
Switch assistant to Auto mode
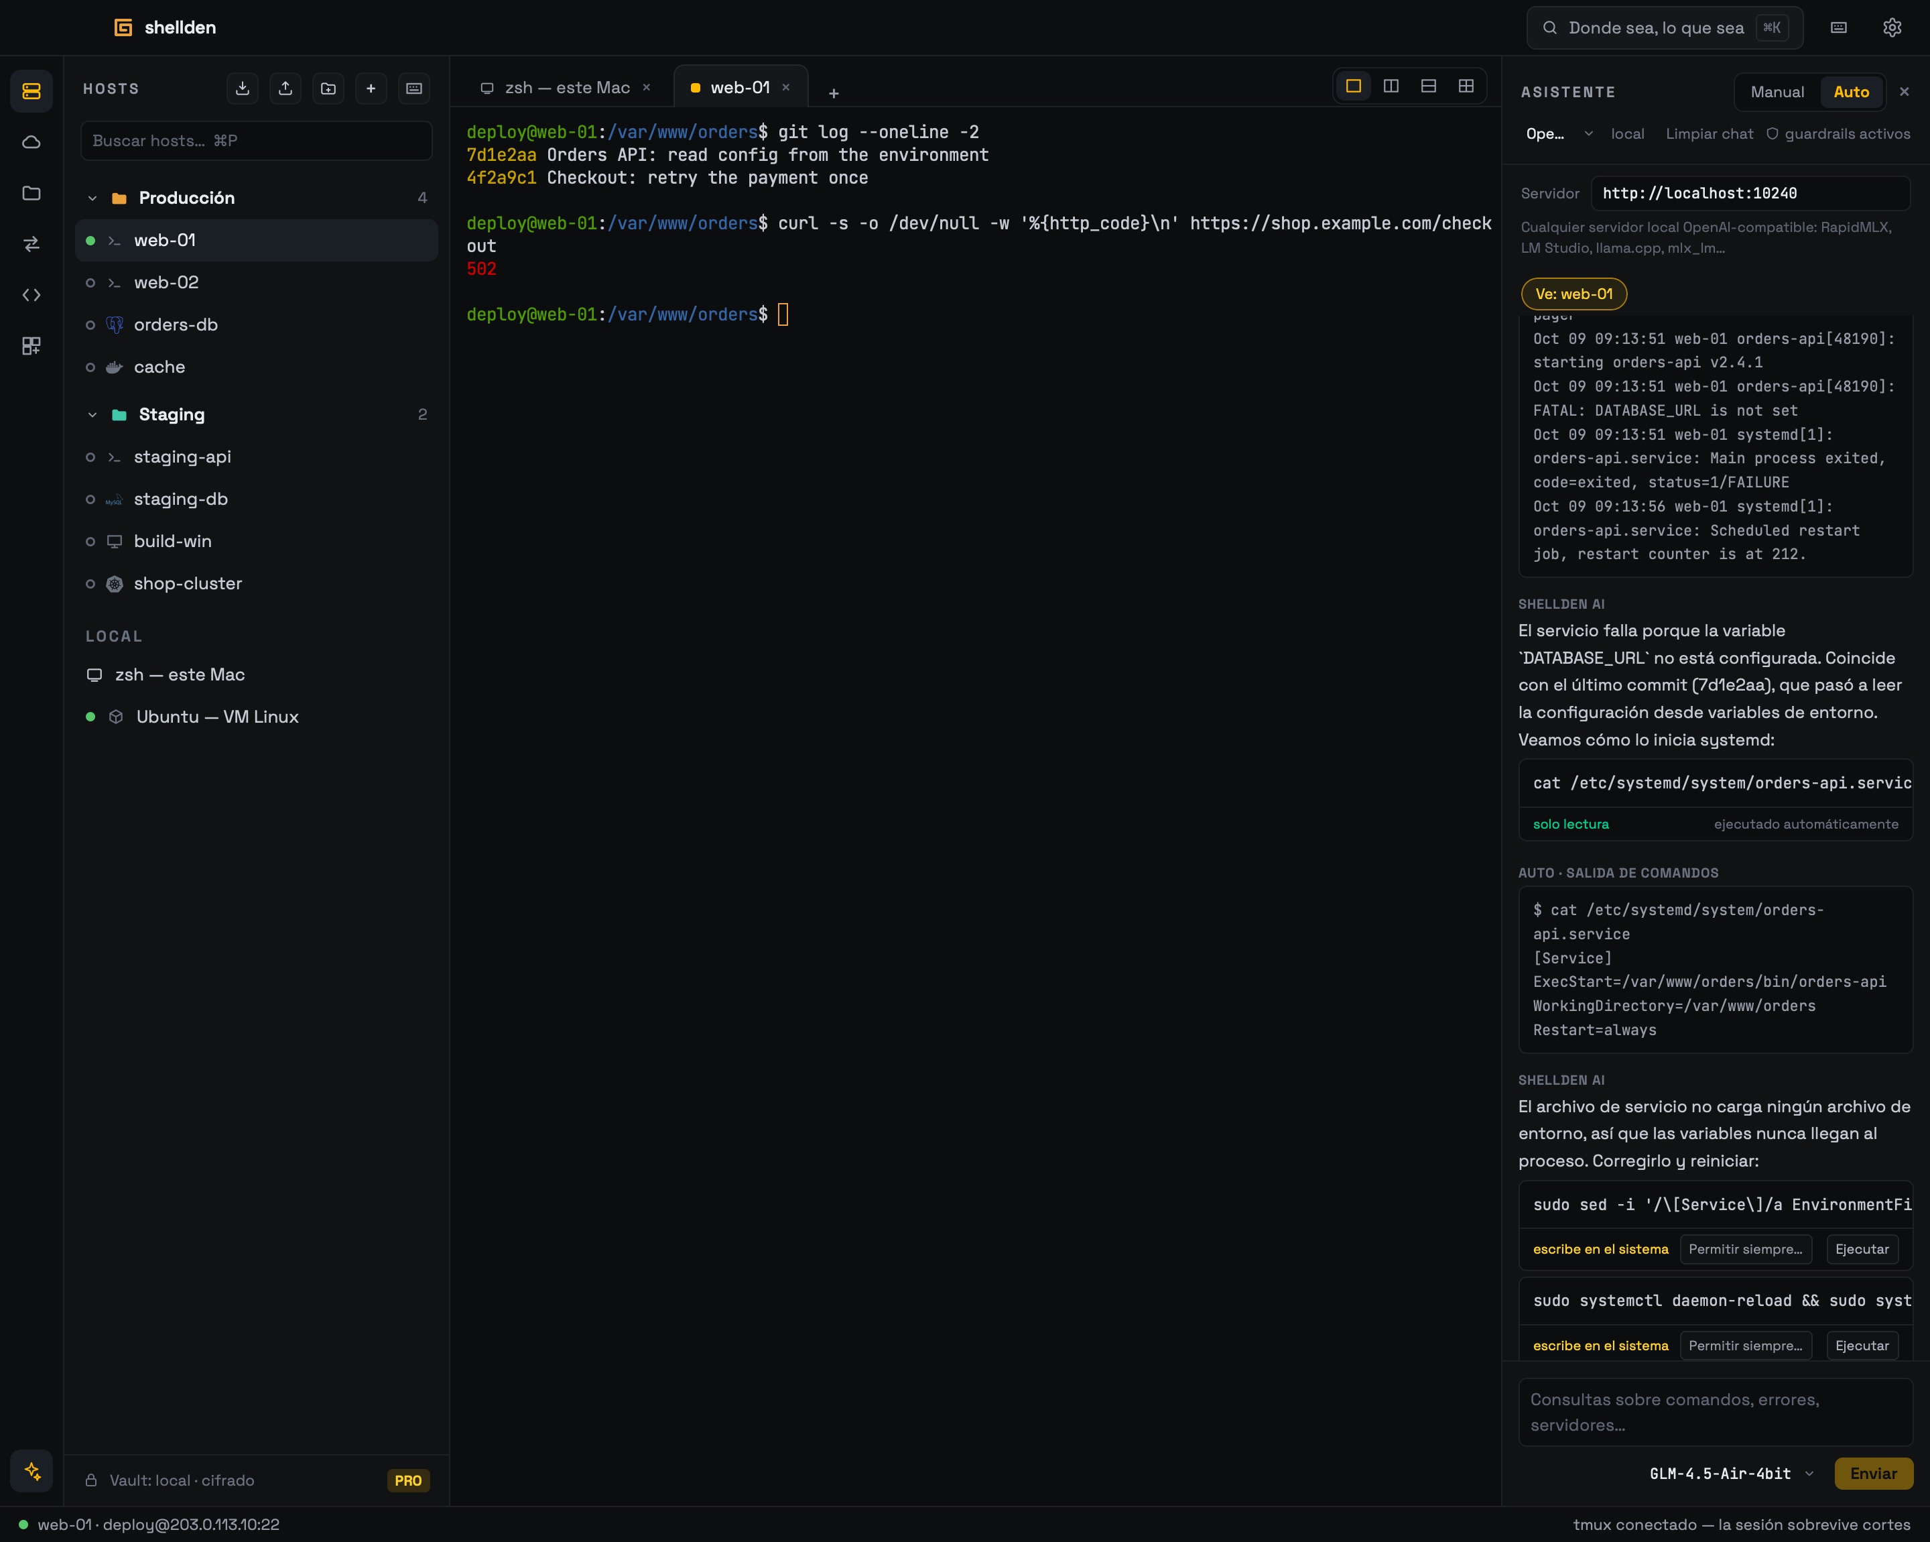1851,91
